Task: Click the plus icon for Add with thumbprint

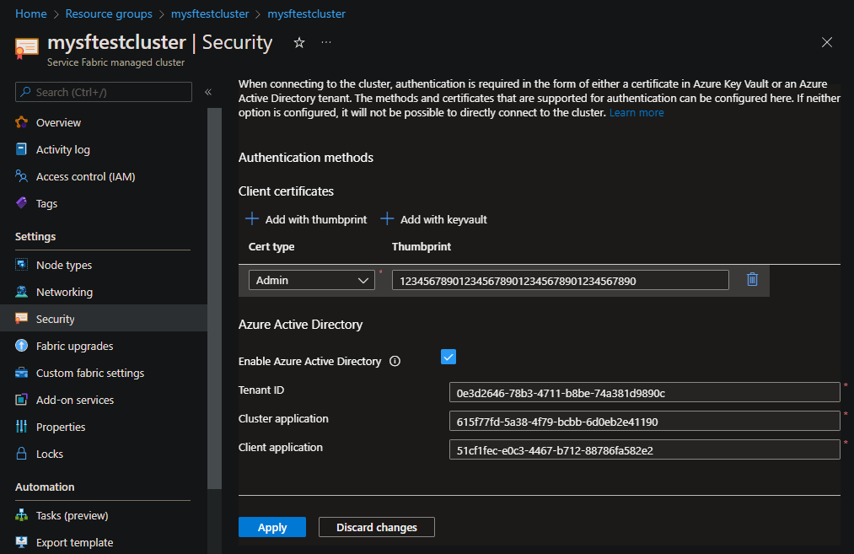Action: coord(251,219)
